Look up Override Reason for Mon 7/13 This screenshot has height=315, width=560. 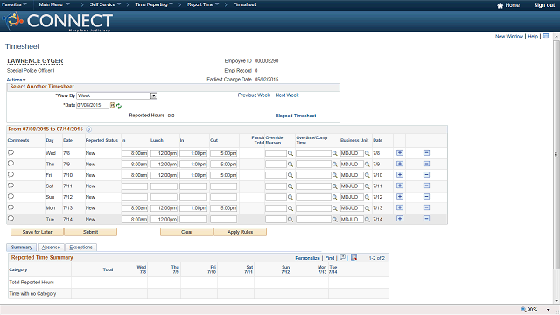pos(290,208)
